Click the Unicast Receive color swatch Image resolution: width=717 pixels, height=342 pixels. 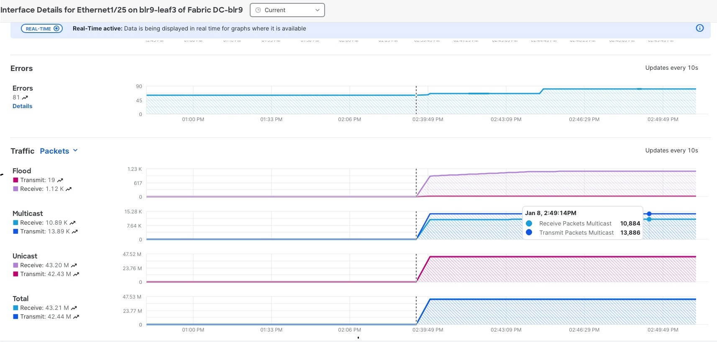pyautogui.click(x=15, y=265)
